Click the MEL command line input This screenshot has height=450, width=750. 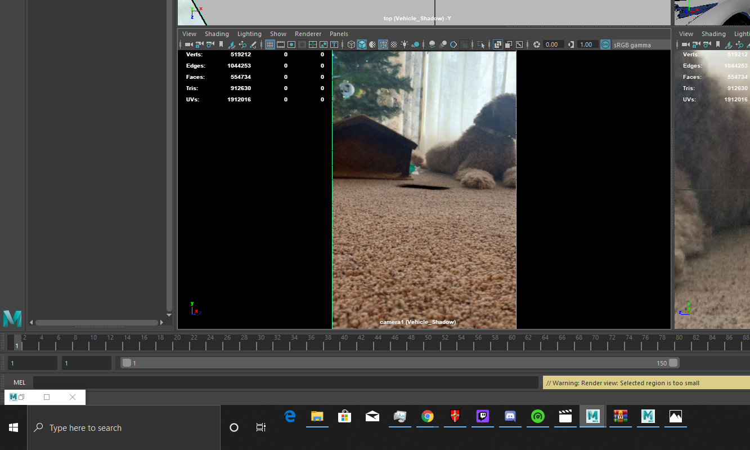(286, 382)
